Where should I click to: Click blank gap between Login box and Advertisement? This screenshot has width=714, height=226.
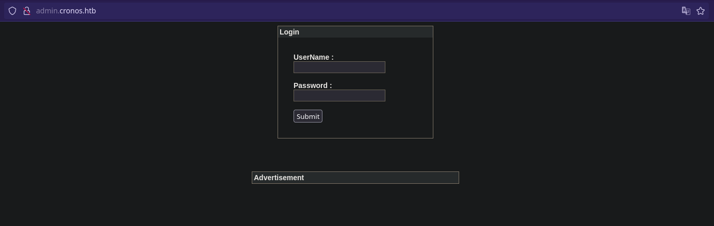[355, 155]
